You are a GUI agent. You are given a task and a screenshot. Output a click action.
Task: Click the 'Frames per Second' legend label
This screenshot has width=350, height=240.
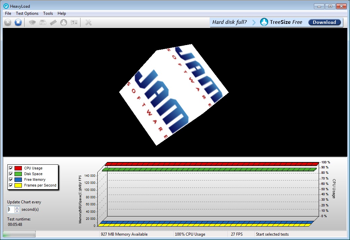pos(40,185)
